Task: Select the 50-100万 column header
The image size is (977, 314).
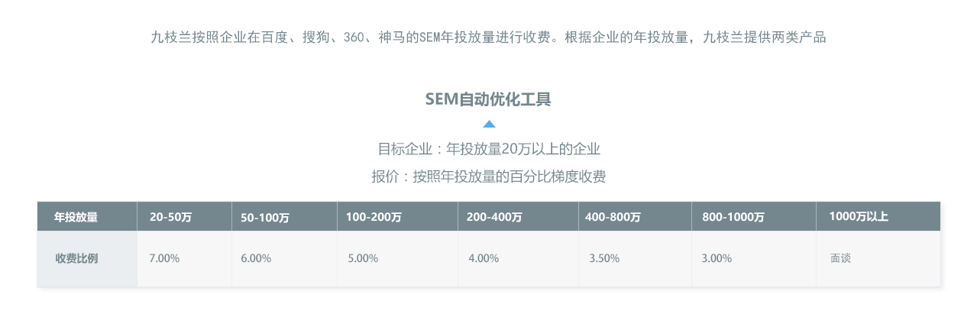Action: coord(285,217)
